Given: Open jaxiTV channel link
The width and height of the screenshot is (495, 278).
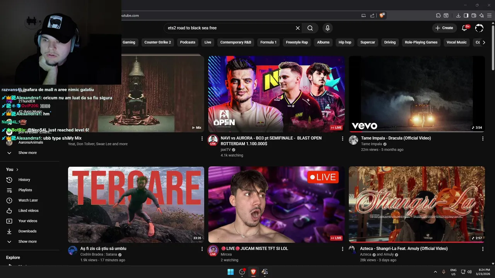Looking at the screenshot, I should 225,149.
